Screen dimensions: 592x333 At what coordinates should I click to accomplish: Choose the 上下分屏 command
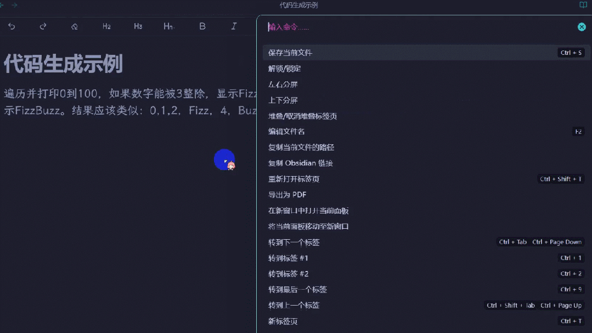(x=426, y=100)
